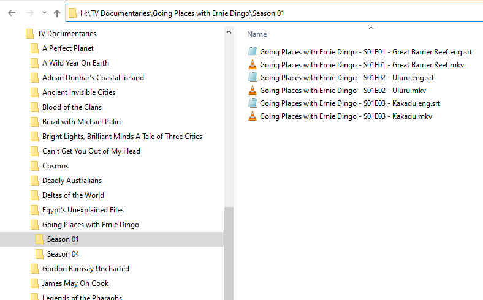Open Gordon Ramsay Uncharted folder

pos(86,269)
